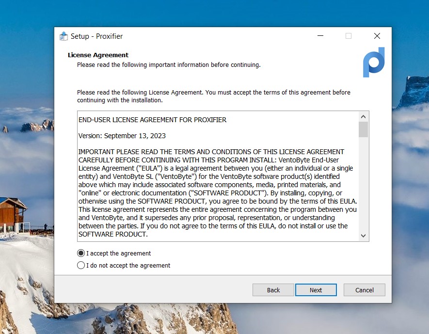The height and width of the screenshot is (334, 429).
Task: Minimize the Setup - Proxifier window
Action: [320, 36]
